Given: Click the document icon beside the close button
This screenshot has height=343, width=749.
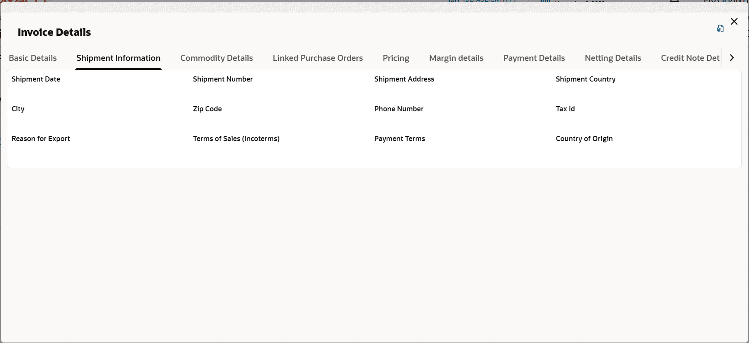Looking at the screenshot, I should coord(720,28).
